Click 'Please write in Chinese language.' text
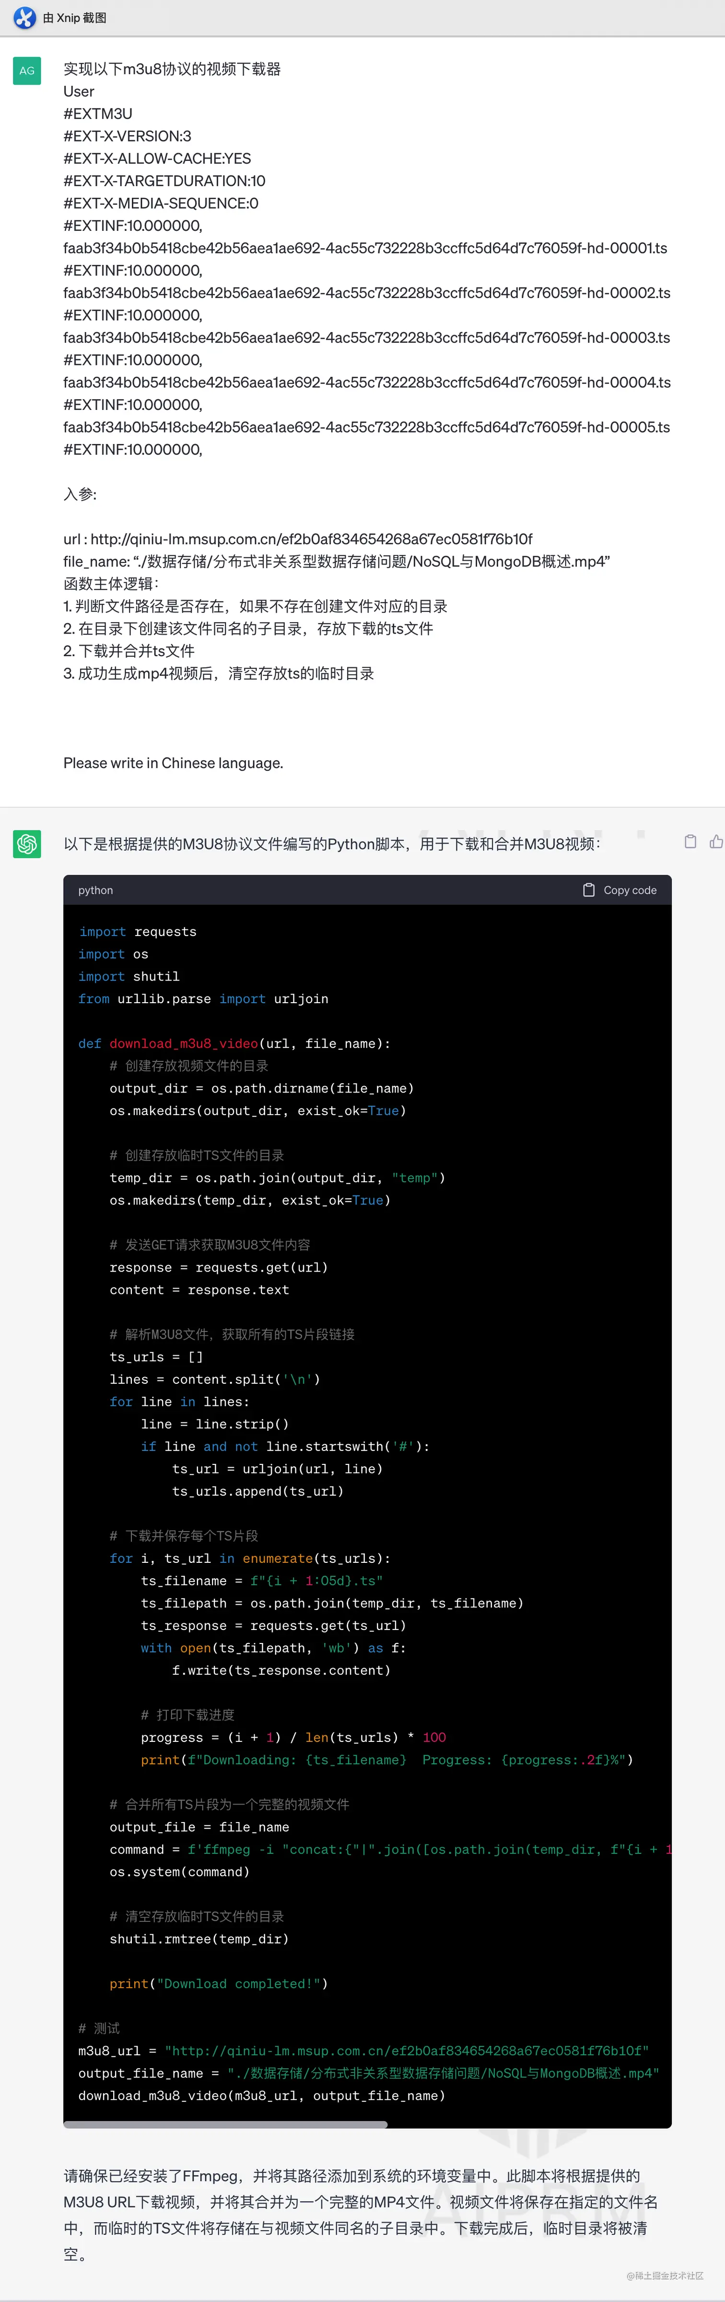The width and height of the screenshot is (725, 2302). (173, 762)
